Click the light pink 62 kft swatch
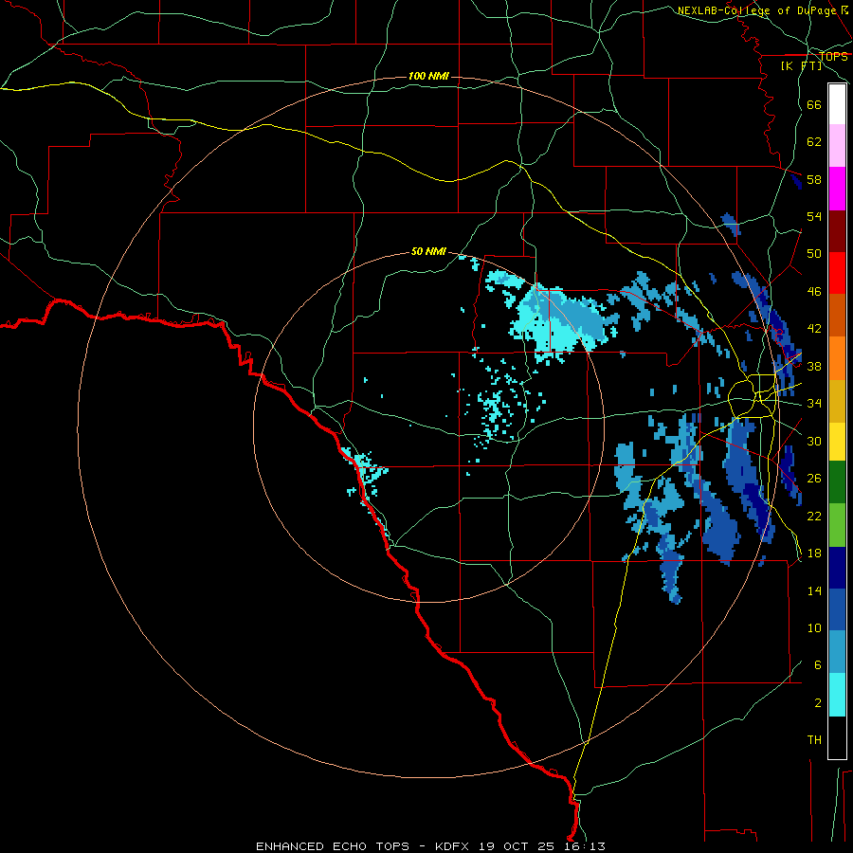853x853 pixels. pos(837,145)
